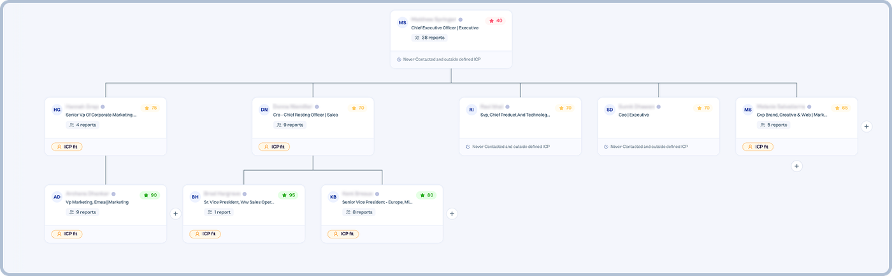The width and height of the screenshot is (892, 276).
Task: Click the status dot next to the SD name
Action: pyautogui.click(x=658, y=106)
